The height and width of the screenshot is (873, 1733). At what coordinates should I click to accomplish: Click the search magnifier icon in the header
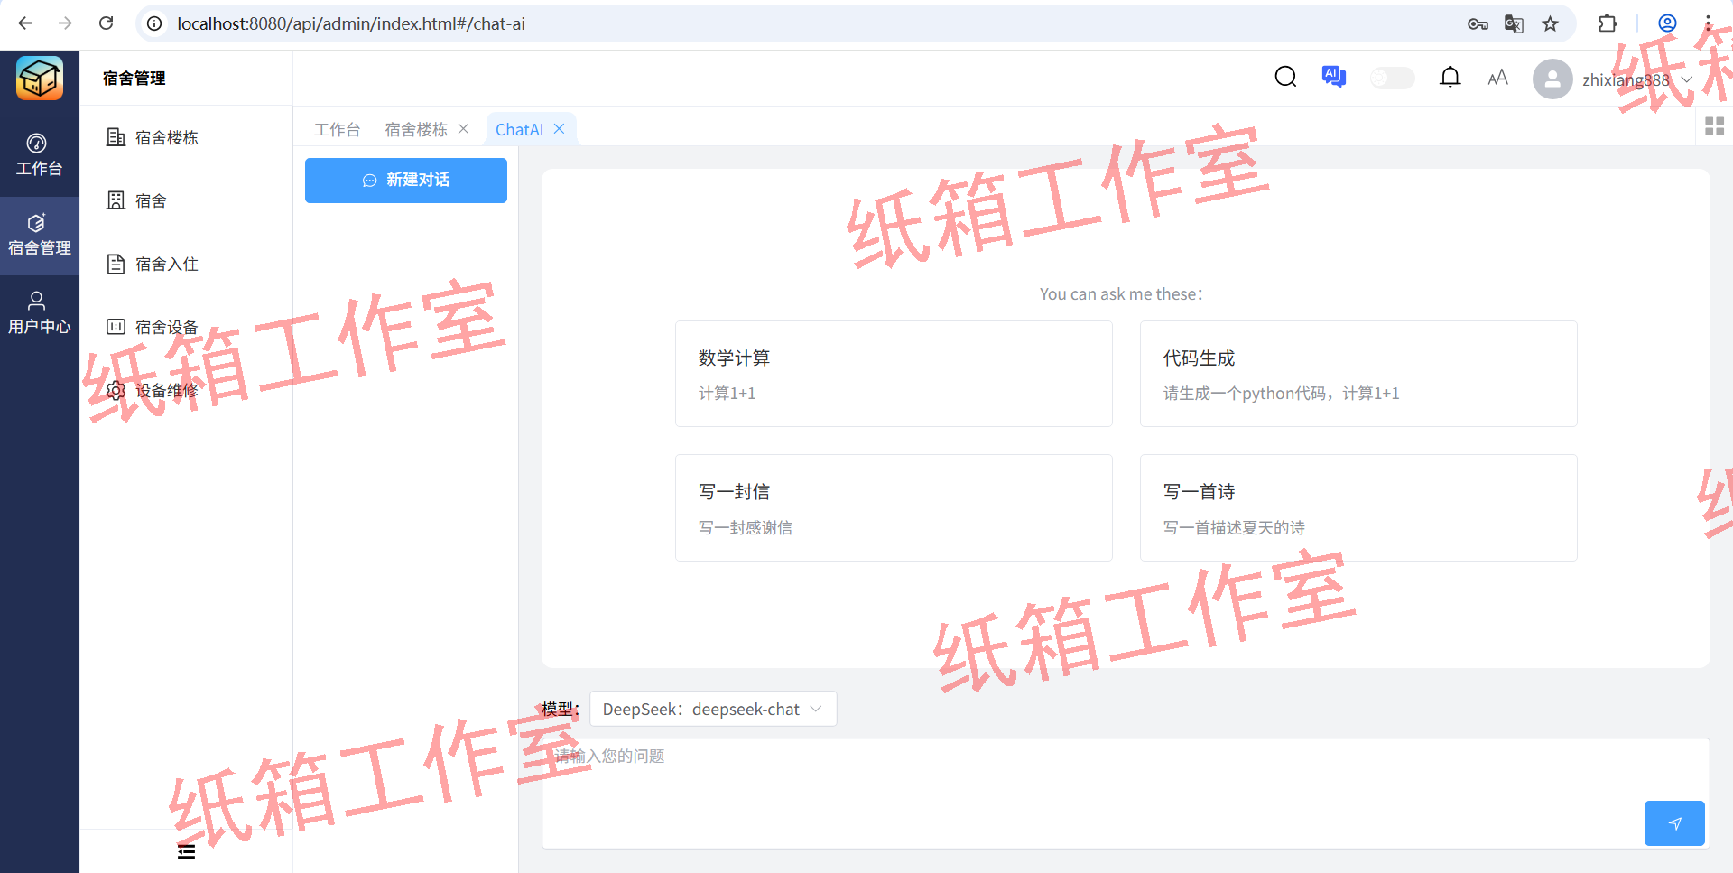[x=1285, y=78]
